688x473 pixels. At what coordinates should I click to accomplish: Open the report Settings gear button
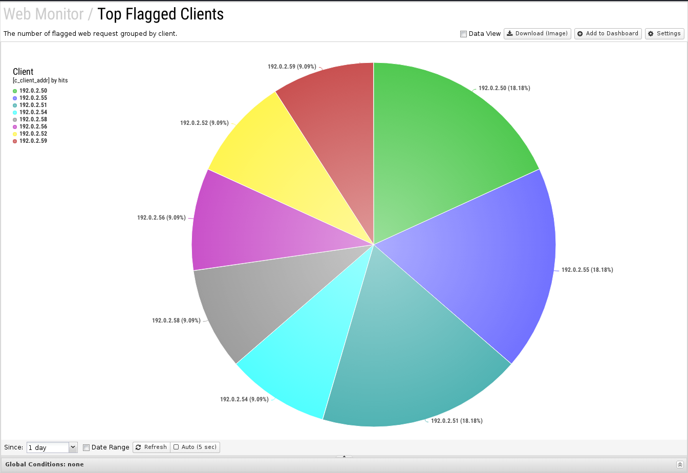click(664, 34)
